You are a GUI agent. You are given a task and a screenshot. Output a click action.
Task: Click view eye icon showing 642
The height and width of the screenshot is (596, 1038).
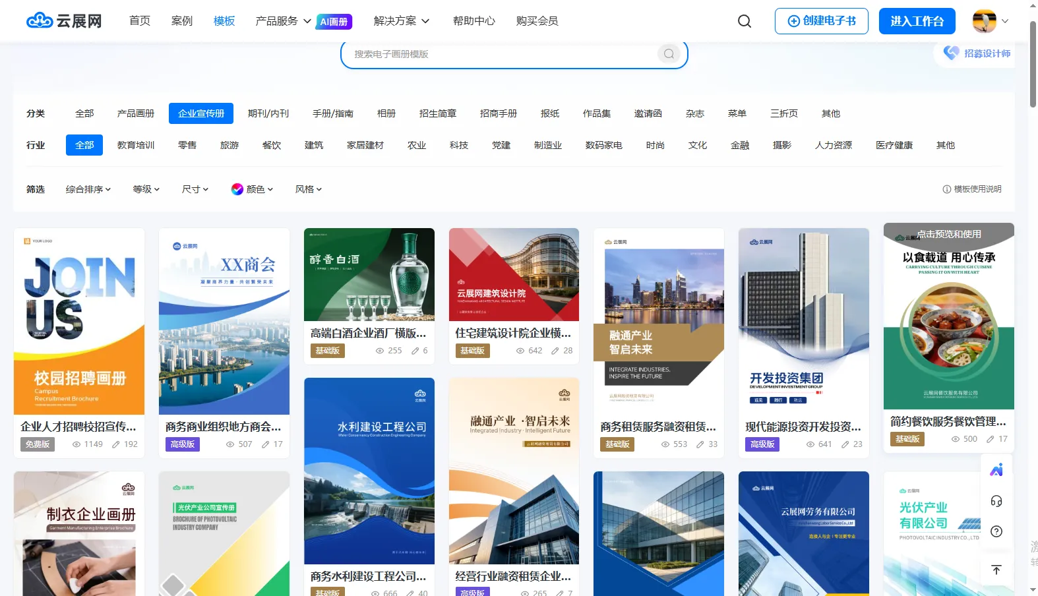click(x=520, y=351)
